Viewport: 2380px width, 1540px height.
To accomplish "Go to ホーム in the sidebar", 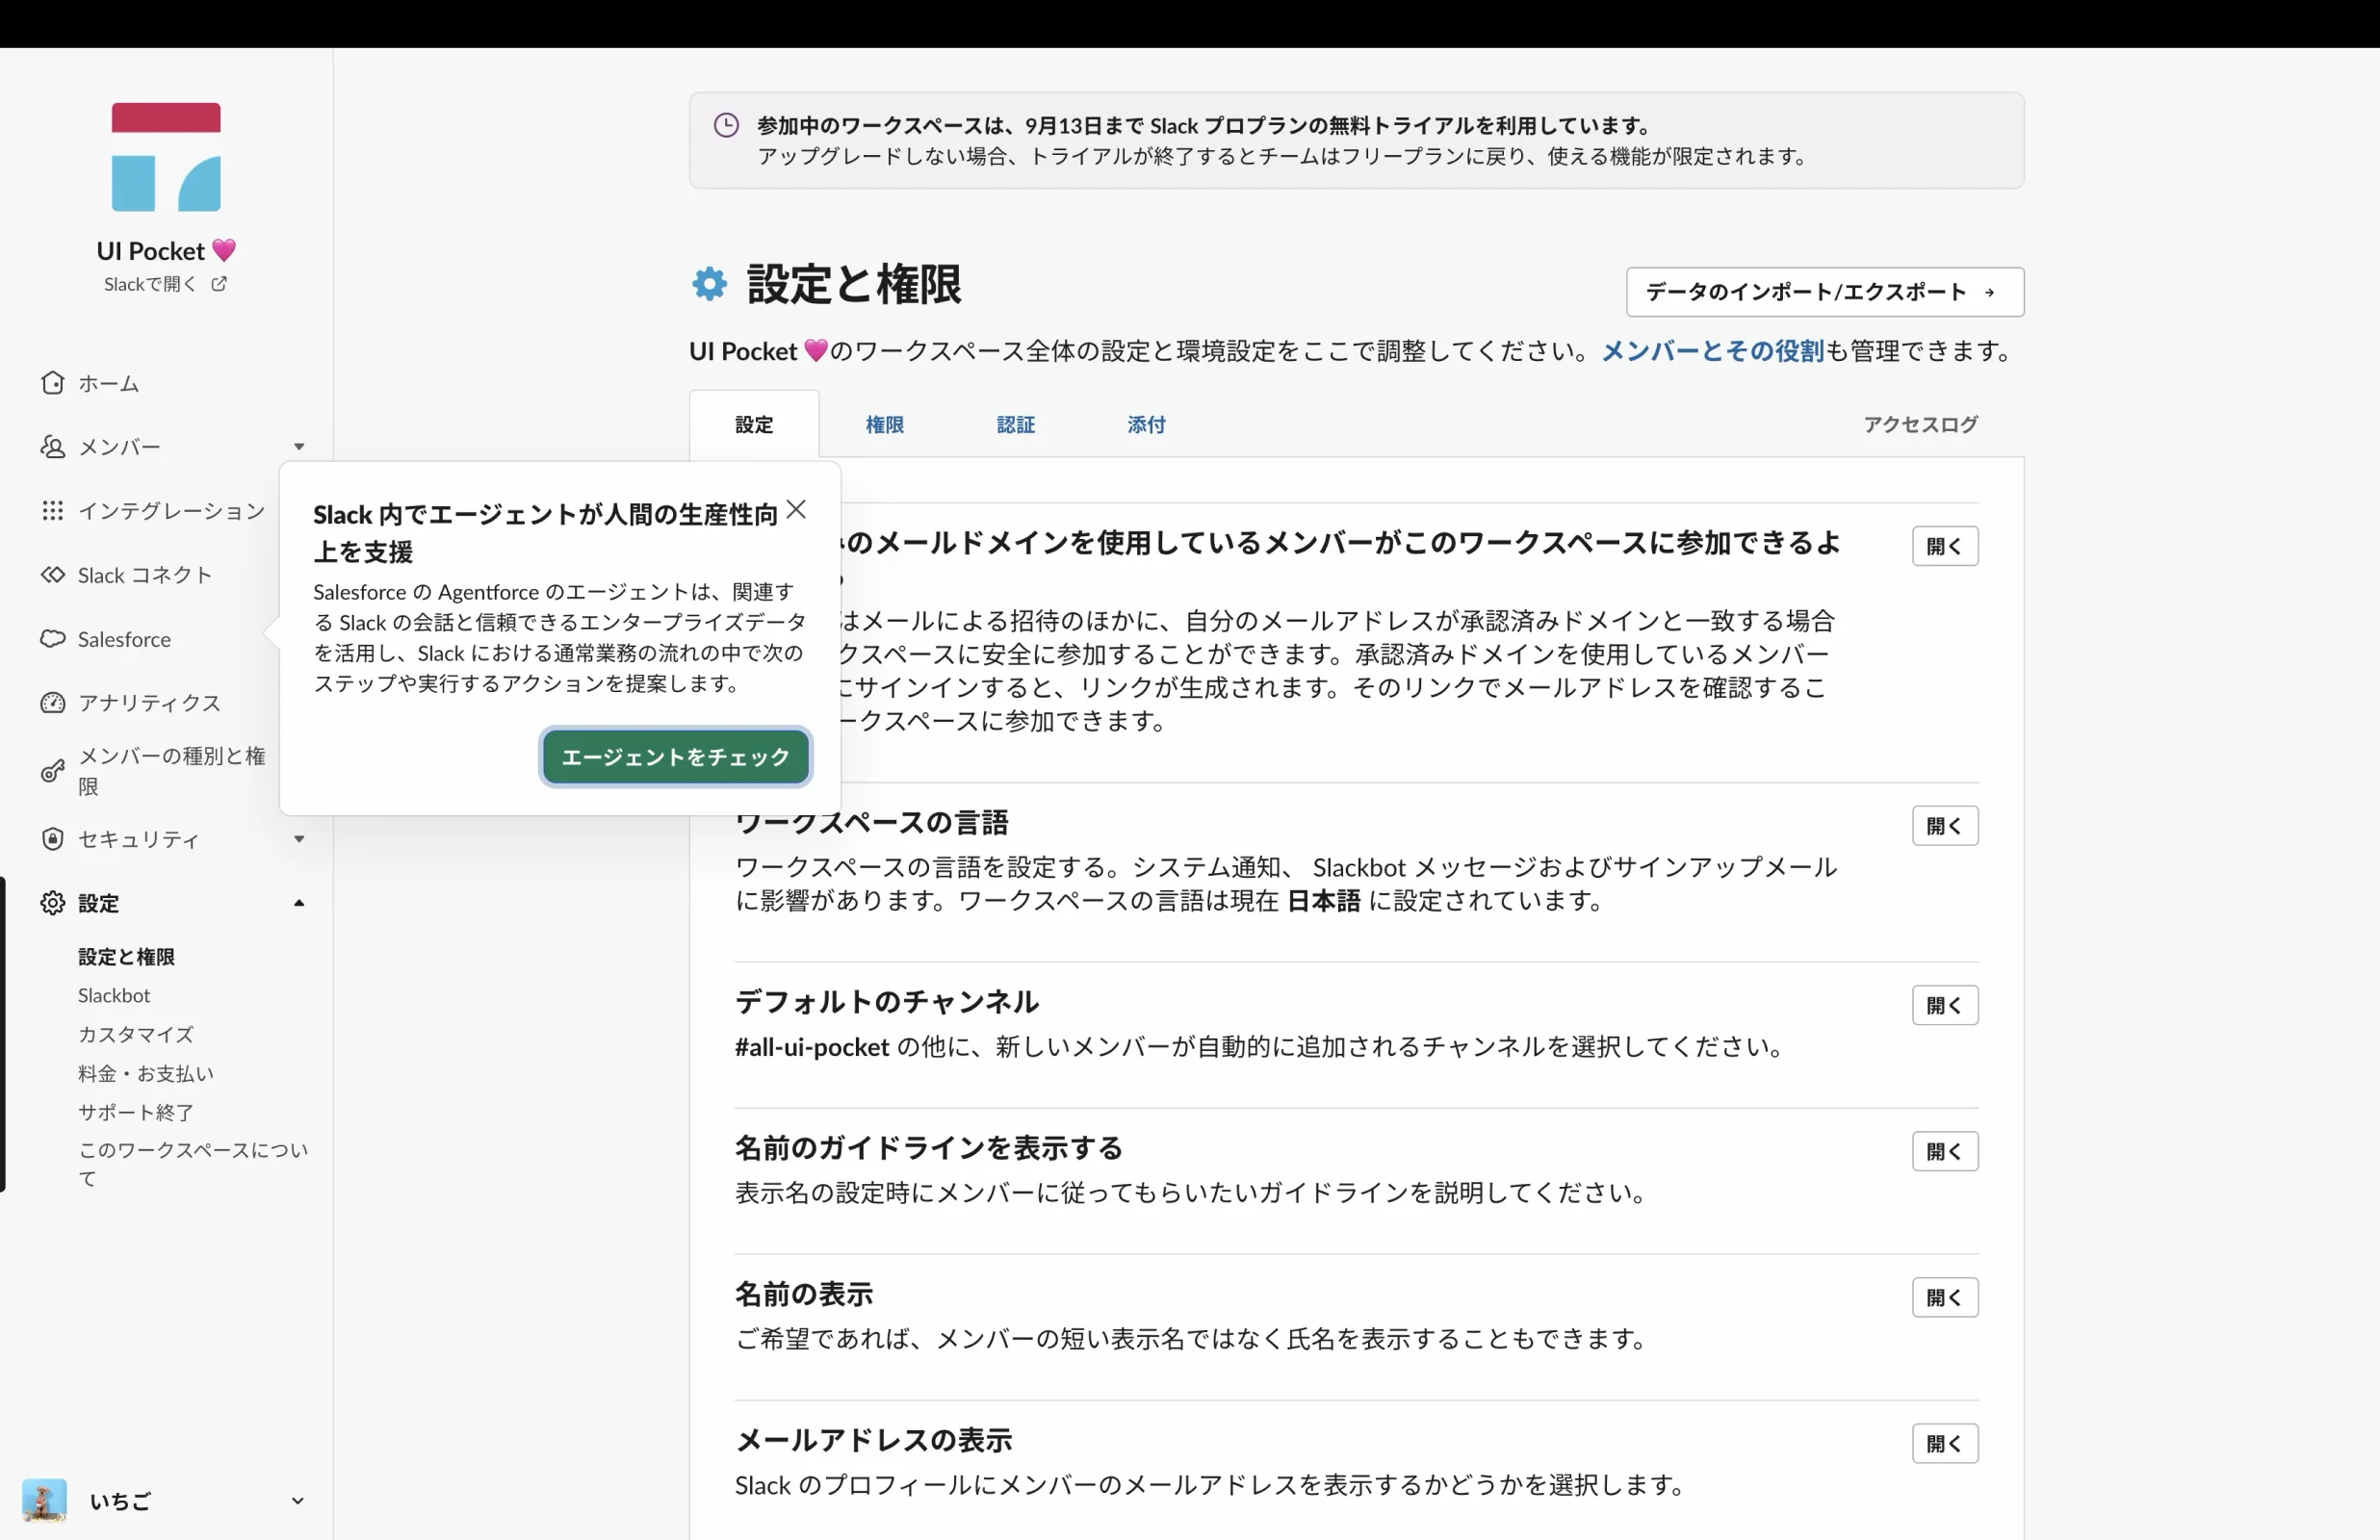I will [x=109, y=383].
